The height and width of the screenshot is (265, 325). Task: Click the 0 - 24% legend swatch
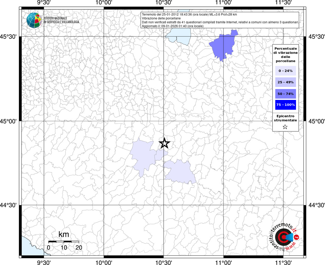click(285, 71)
